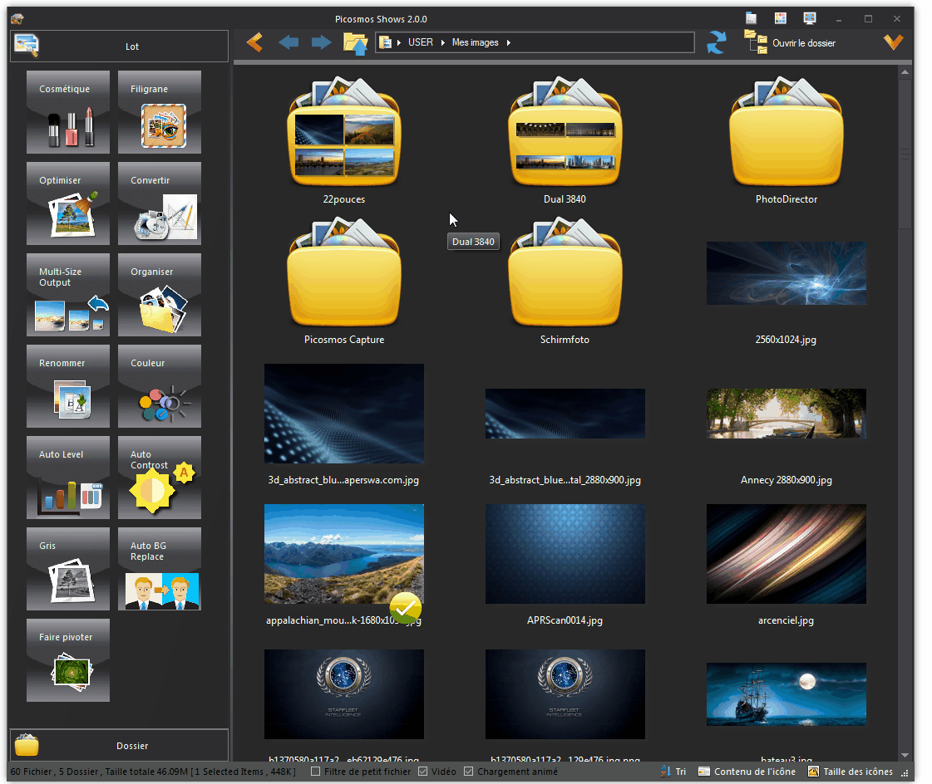Click the orange checkmark icon at top right

893,42
